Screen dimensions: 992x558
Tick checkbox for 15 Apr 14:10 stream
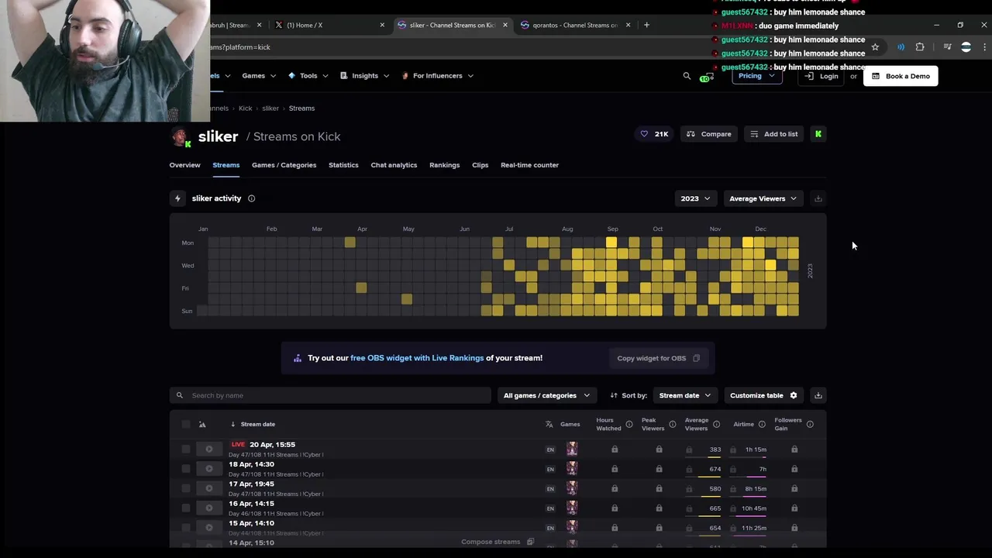pos(185,528)
